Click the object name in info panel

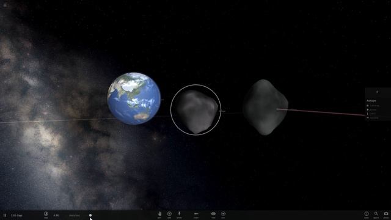pyautogui.click(x=371, y=101)
